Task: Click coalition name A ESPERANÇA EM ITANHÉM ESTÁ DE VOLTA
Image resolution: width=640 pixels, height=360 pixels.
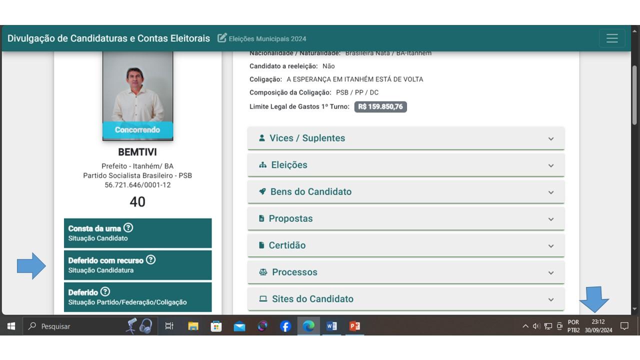Action: click(x=355, y=79)
